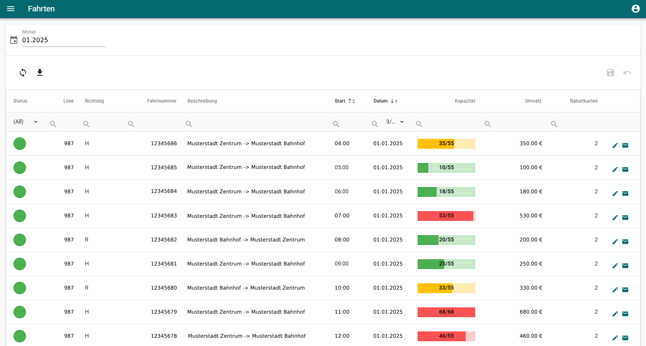Refresh the trips table
Image resolution: width=646 pixels, height=346 pixels.
(23, 73)
